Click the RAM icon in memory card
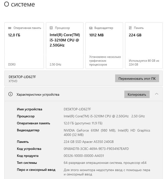 tap(10, 28)
